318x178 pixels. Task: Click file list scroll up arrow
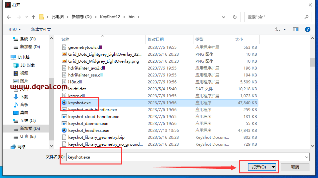pos(312,38)
